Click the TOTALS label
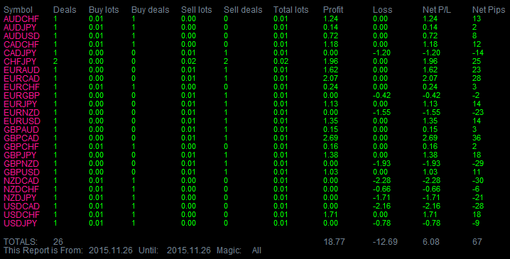Screen dimensions: 510x259 [21, 242]
